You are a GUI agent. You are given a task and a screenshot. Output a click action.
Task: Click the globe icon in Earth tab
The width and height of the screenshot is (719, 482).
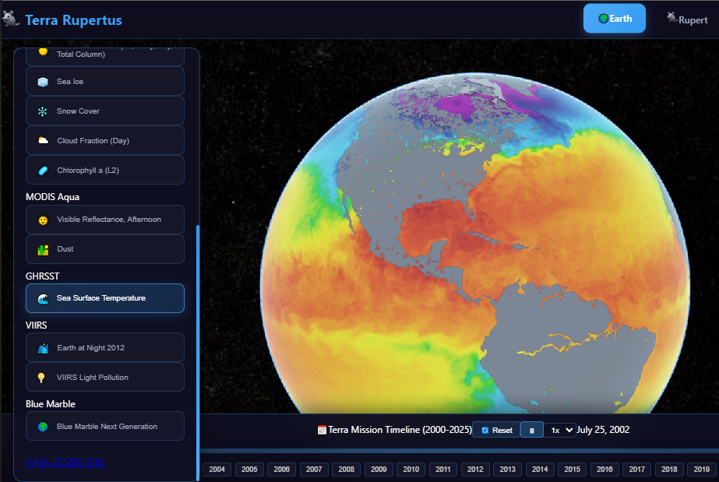point(604,19)
